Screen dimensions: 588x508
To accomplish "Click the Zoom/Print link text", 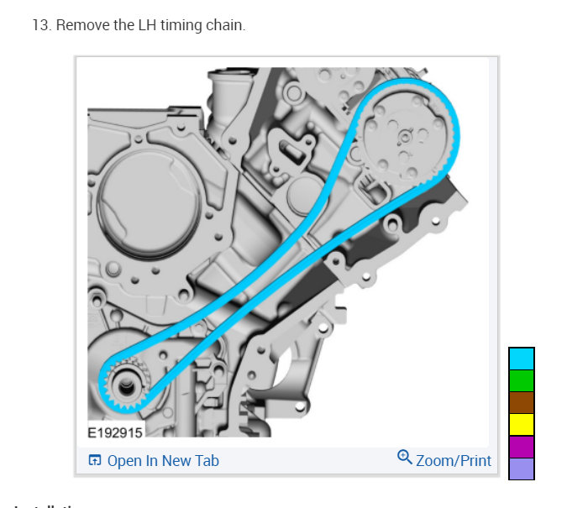I will 454,461.
